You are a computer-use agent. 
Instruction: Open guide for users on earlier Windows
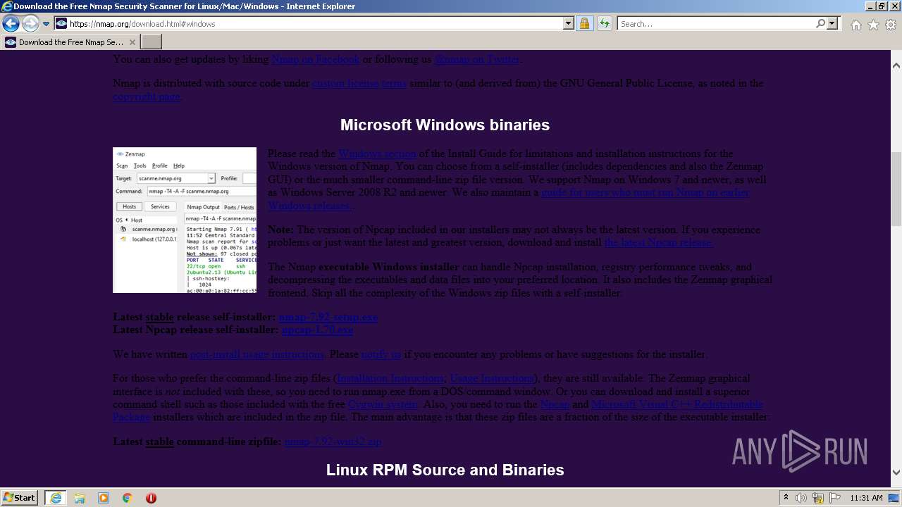[645, 192]
